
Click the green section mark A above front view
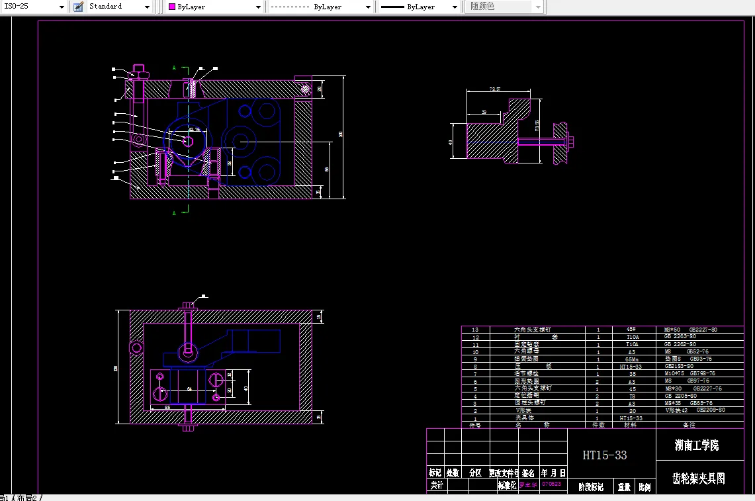(174, 68)
